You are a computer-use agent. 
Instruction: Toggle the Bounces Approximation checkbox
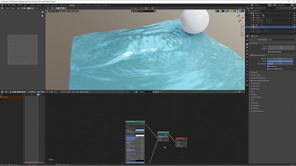[x=268, y=69]
